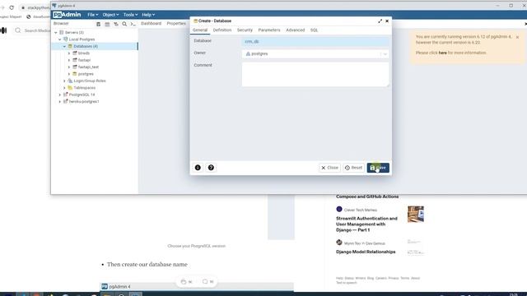Click the Close button in dialog footer
527x296 pixels.
329,168
